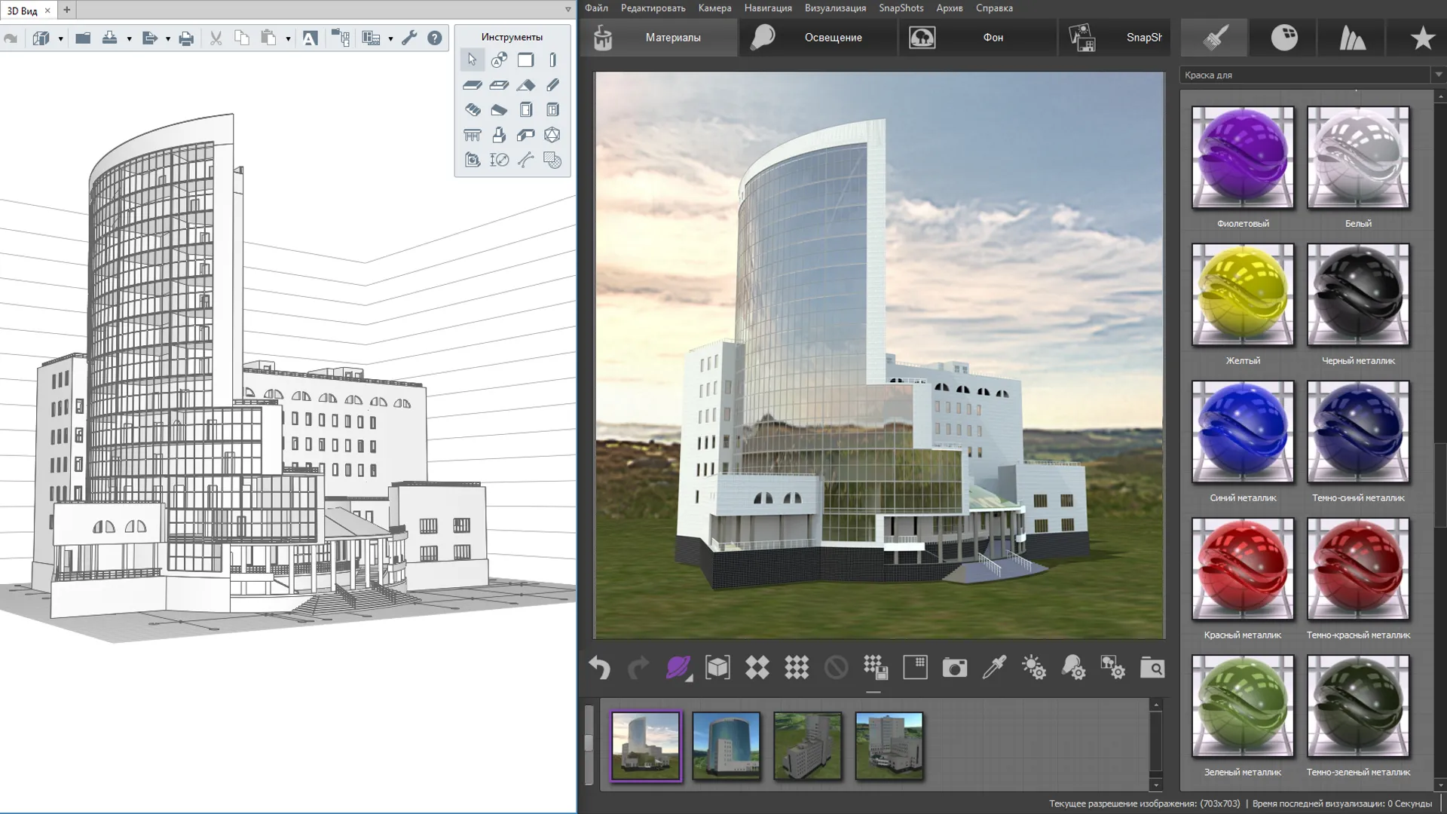The height and width of the screenshot is (814, 1447).
Task: Open the Визуализация menu
Action: point(835,8)
